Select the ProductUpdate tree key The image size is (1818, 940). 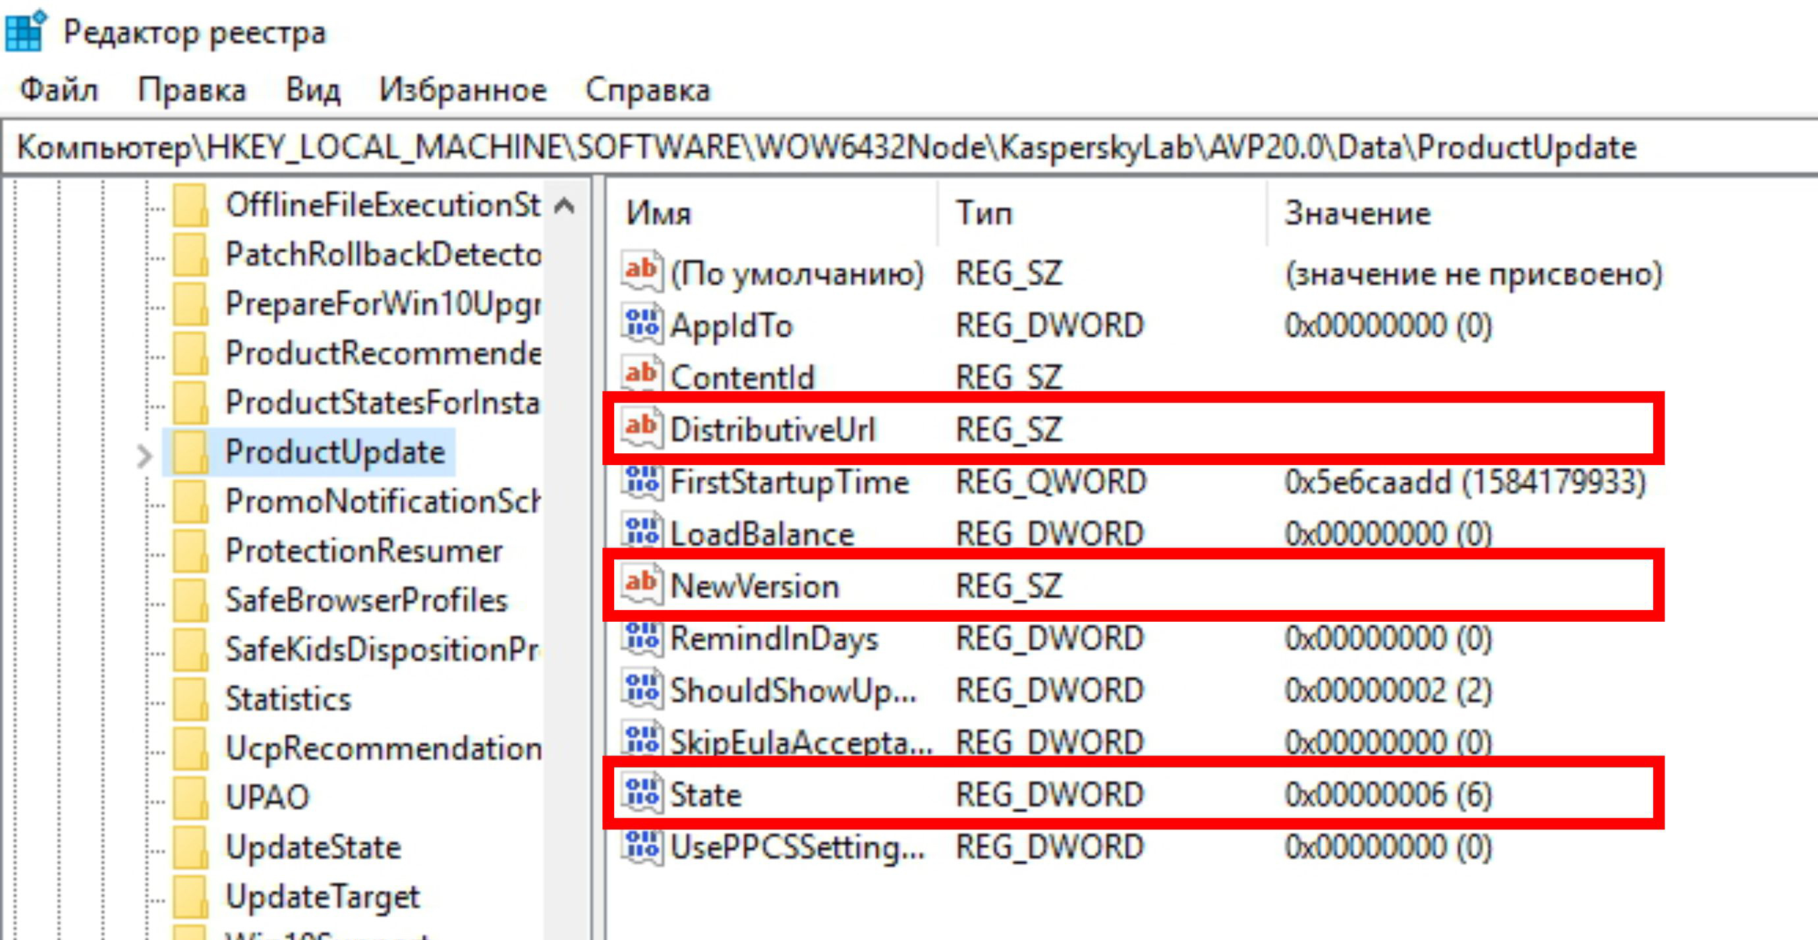pyautogui.click(x=335, y=453)
